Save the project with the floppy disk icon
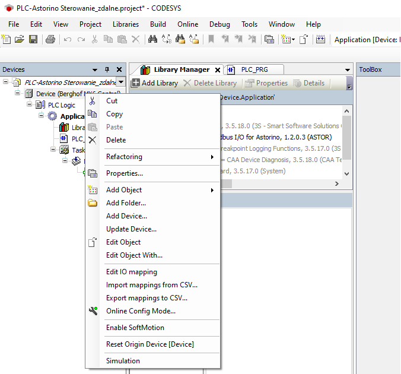This screenshot has height=374, width=401. 33,39
